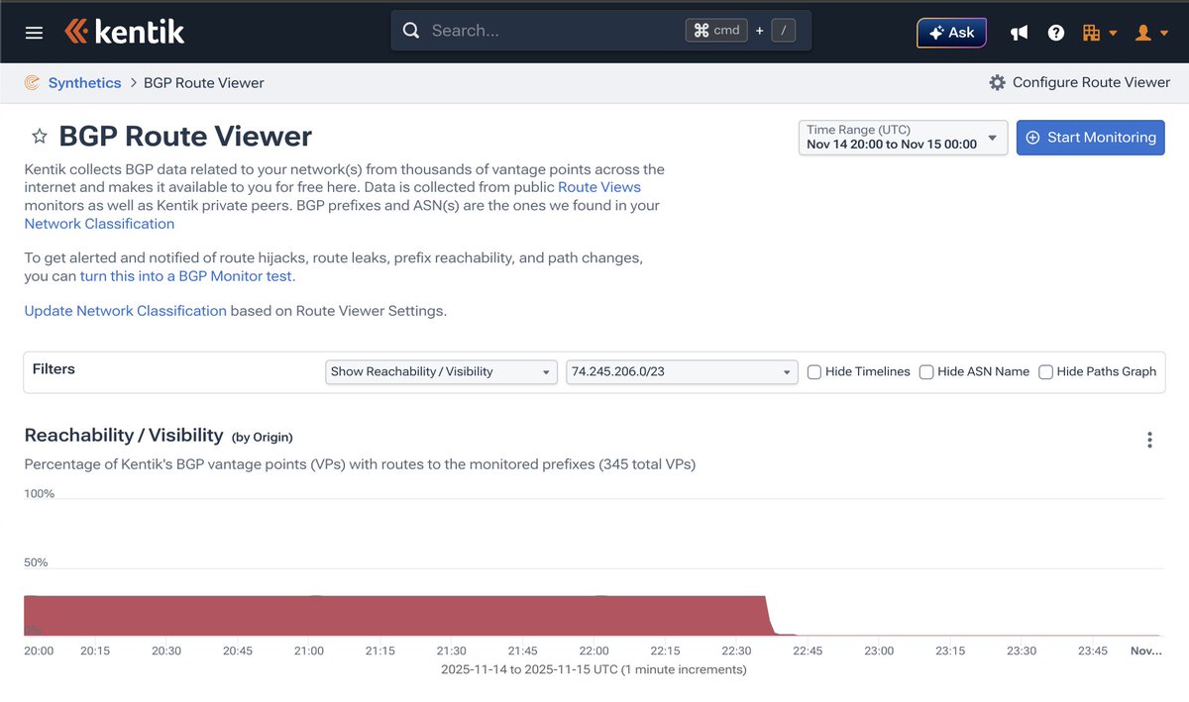Click the BGP Route Viewer breadcrumb text

pos(204,83)
